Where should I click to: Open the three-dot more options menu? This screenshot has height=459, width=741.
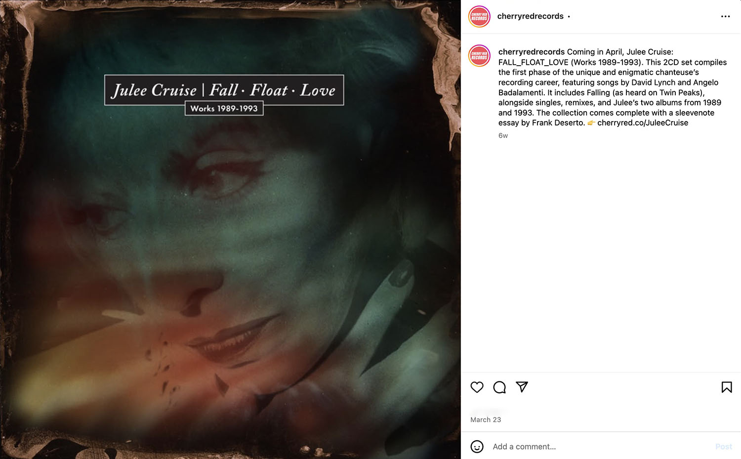click(x=725, y=16)
